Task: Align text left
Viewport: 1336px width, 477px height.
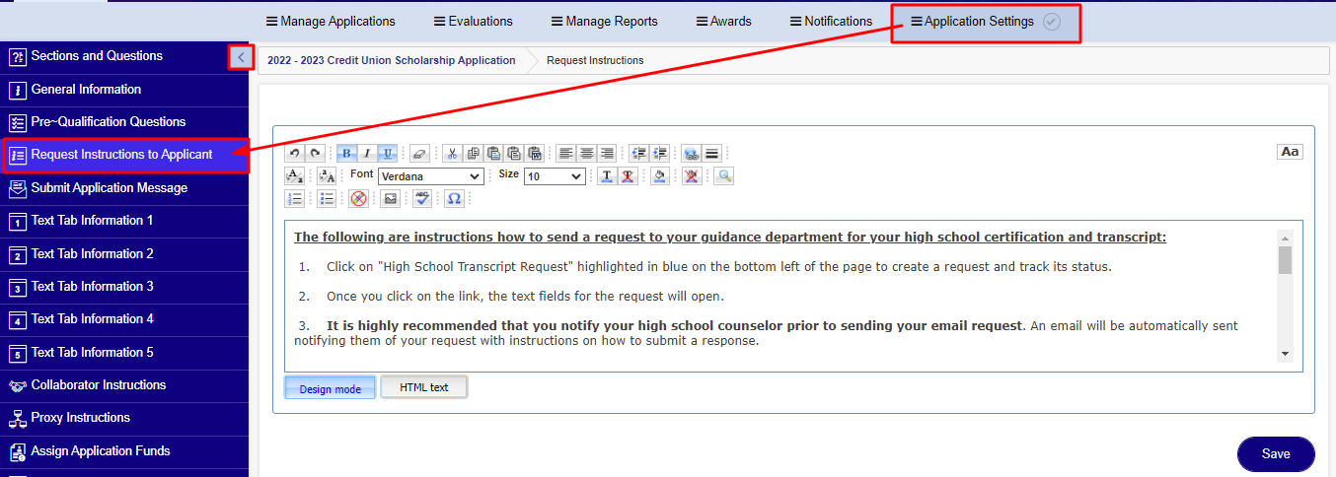Action: click(x=566, y=154)
